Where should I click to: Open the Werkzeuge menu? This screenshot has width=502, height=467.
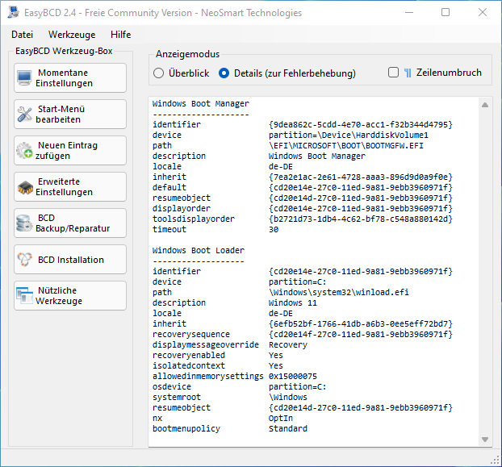[x=72, y=34]
